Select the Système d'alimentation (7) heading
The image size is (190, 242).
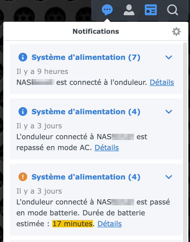point(86,57)
